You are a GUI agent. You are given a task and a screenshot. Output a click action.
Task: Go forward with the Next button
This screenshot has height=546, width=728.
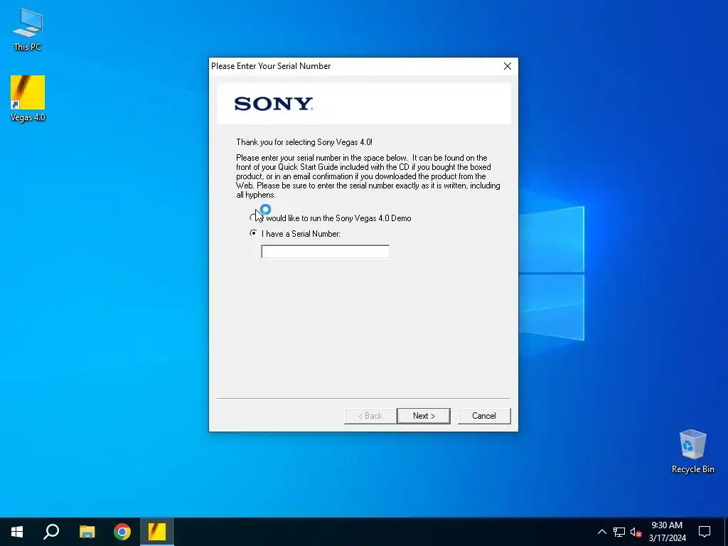coord(424,415)
